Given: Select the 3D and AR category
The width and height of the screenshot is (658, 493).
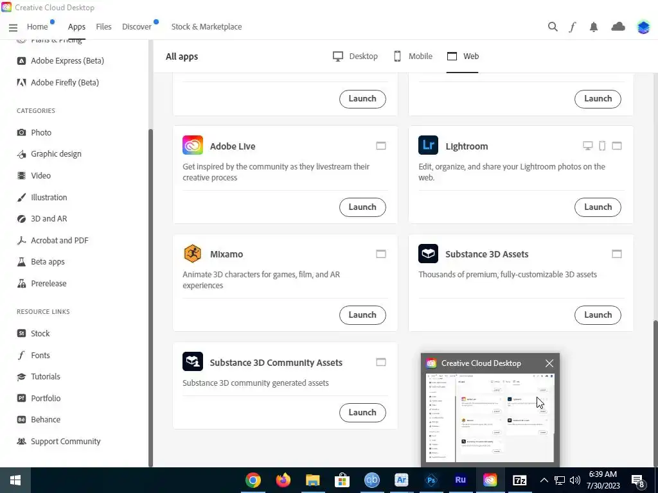Looking at the screenshot, I should coord(42,219).
